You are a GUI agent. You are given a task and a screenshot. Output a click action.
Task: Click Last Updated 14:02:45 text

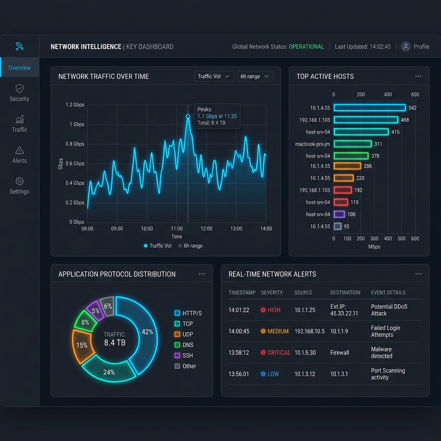click(x=363, y=47)
